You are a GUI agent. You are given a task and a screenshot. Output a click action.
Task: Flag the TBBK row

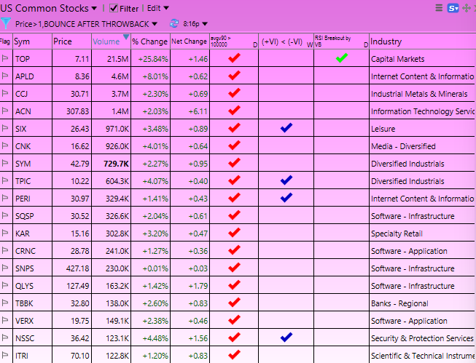tap(5, 303)
